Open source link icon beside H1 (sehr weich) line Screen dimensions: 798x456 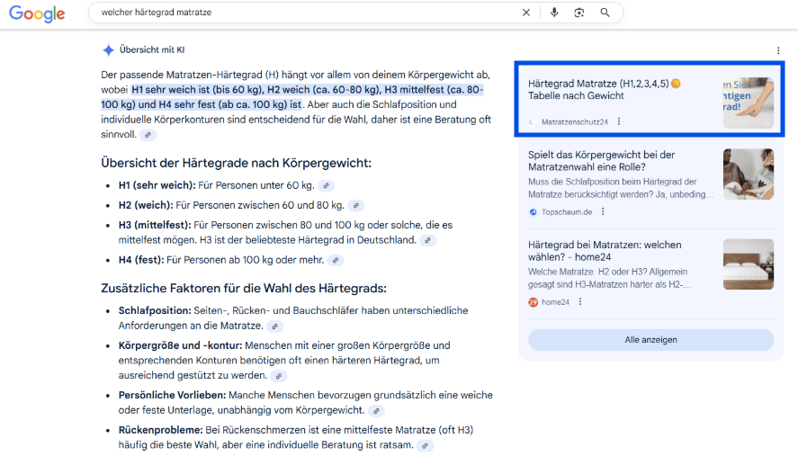point(327,186)
